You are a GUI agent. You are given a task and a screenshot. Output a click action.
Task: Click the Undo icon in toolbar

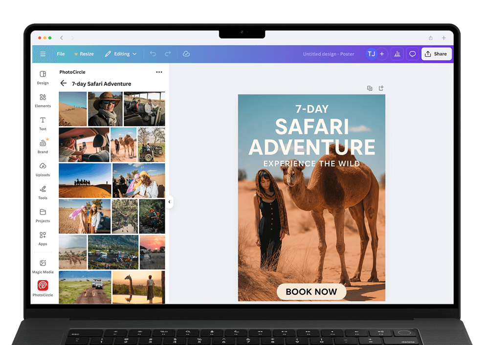(x=153, y=54)
